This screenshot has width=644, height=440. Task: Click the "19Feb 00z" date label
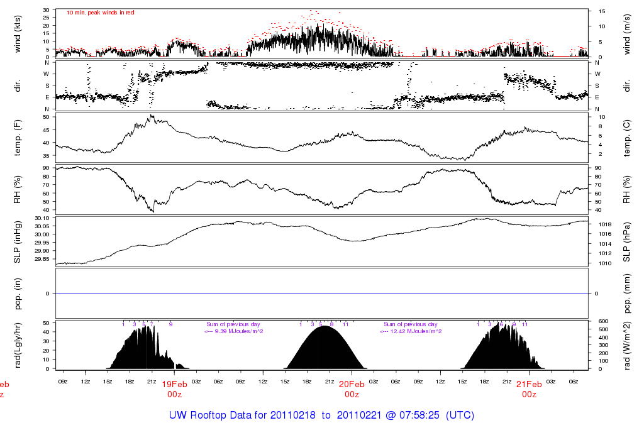point(175,389)
